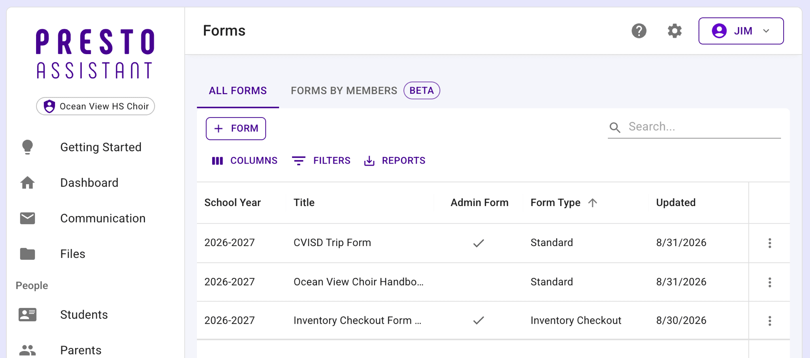Open the help question mark icon

tap(639, 31)
